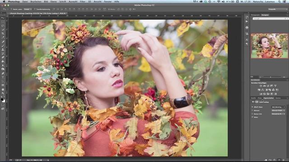Image resolution: width=289 pixels, height=162 pixels.
Task: Click the Navigator zoom slider
Action: point(270,77)
